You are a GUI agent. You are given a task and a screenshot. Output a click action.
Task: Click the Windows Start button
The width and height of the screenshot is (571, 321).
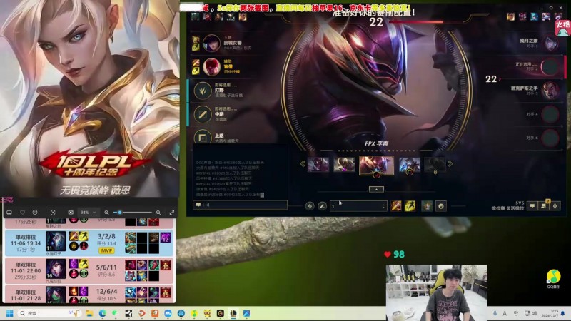coord(10,313)
